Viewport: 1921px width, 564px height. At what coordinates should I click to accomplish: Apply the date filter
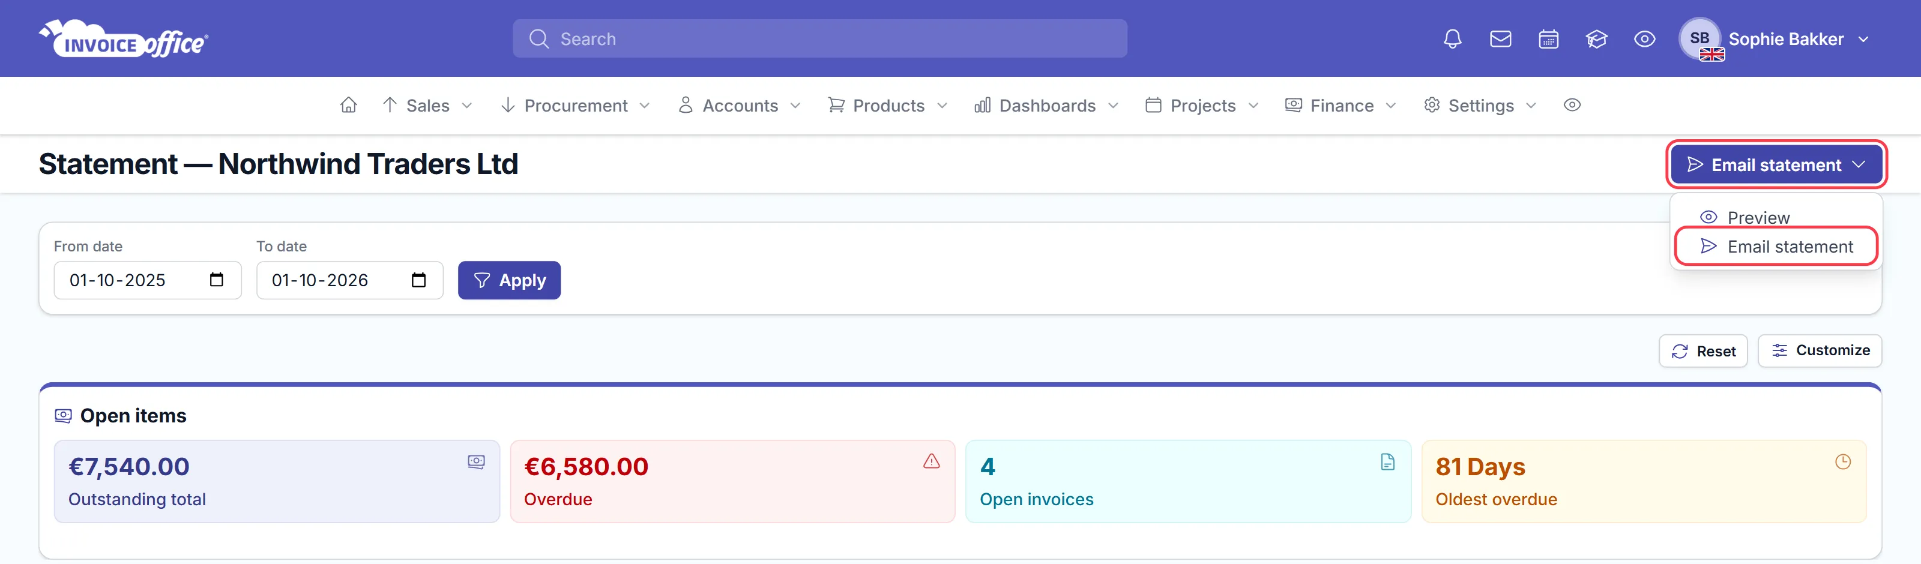(x=508, y=280)
